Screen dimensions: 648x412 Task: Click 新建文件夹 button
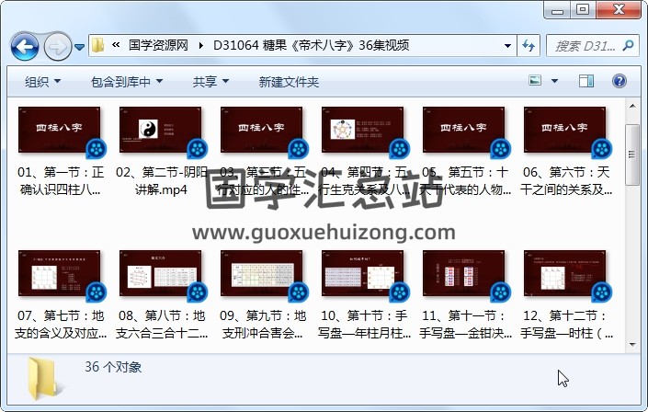289,82
